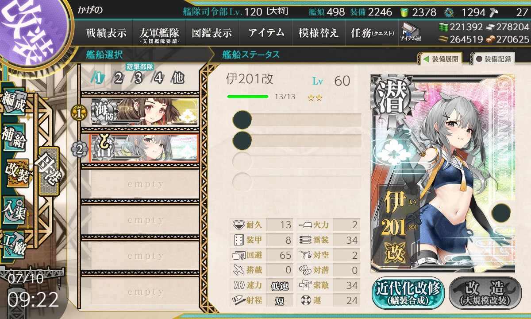Open 図鑑表示 encyclopedia menu

212,33
